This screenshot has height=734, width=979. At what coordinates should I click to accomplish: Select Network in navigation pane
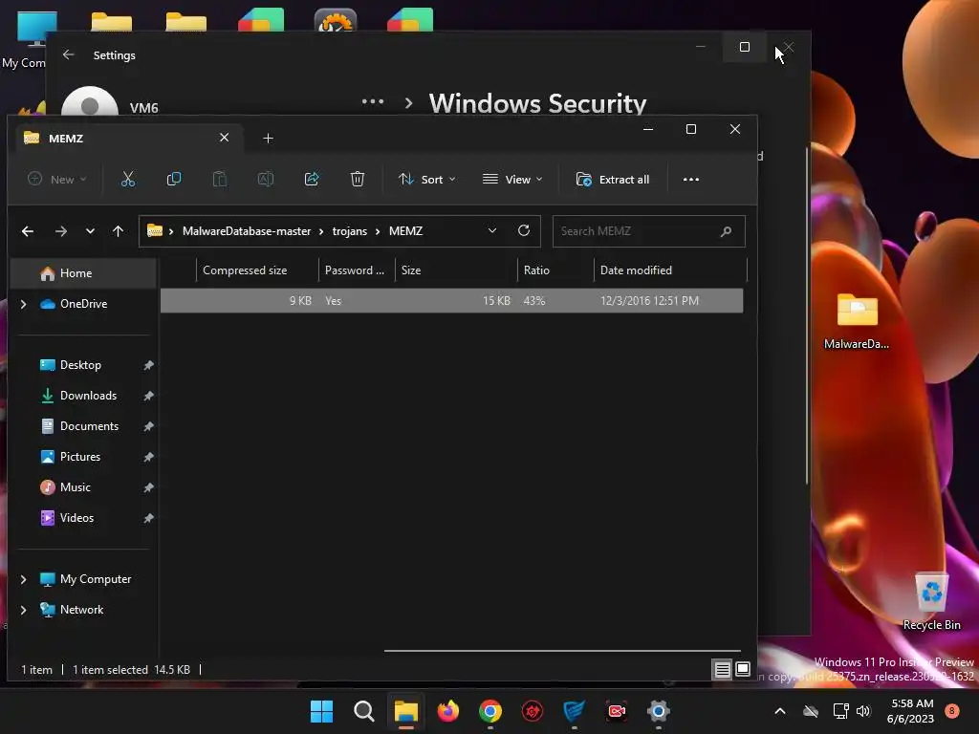tap(81, 610)
